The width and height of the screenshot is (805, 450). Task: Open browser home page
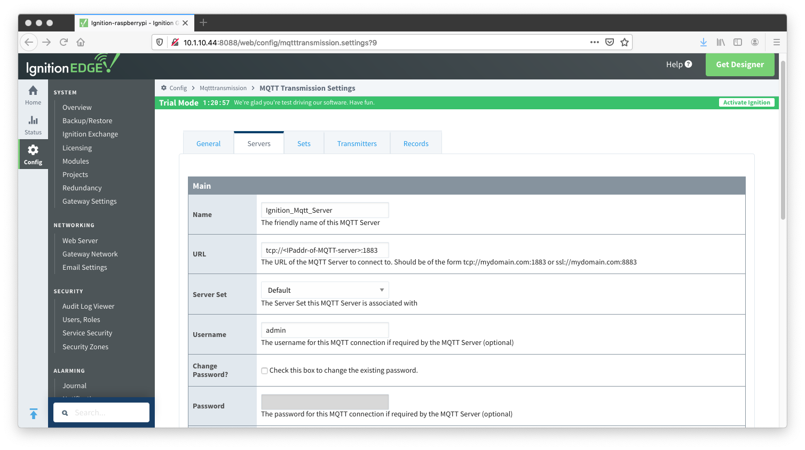click(81, 42)
